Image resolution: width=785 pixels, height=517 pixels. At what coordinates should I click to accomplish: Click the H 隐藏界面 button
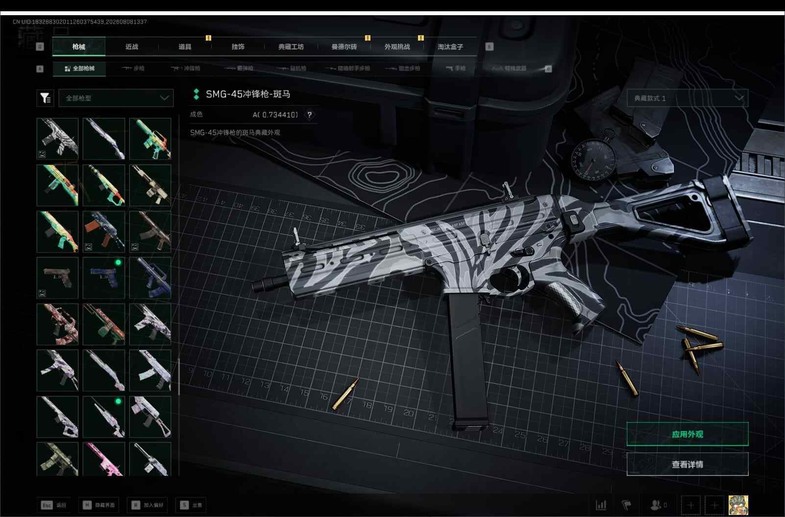coord(99,505)
